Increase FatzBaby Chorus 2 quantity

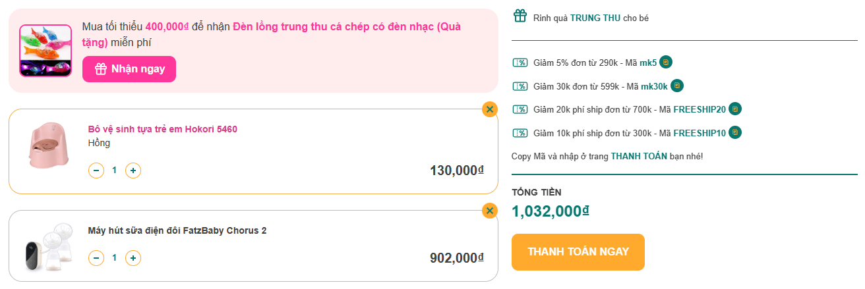(133, 257)
